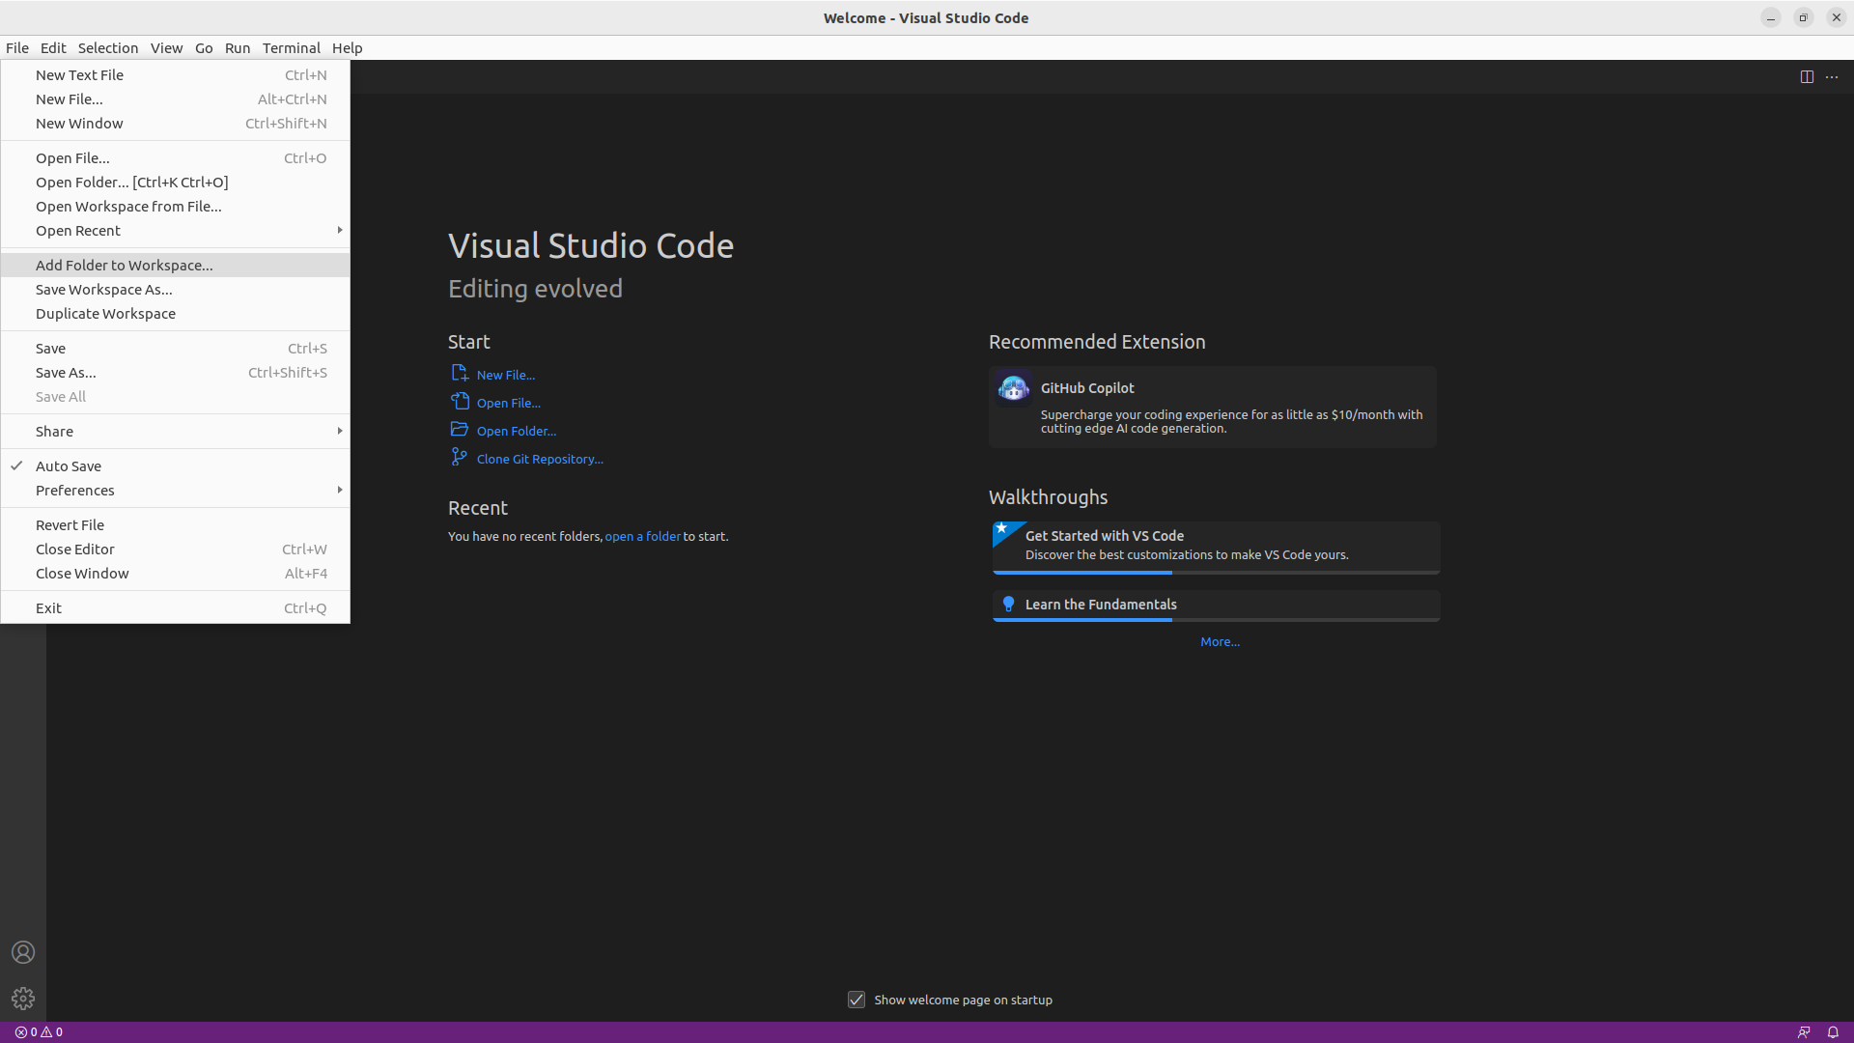Click the lightbulb icon beside Learn the Fundamentals
1854x1043 pixels.
1008,605
